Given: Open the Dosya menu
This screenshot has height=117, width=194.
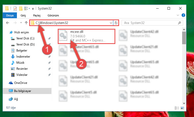Looking at the screenshot, I should [10, 15].
